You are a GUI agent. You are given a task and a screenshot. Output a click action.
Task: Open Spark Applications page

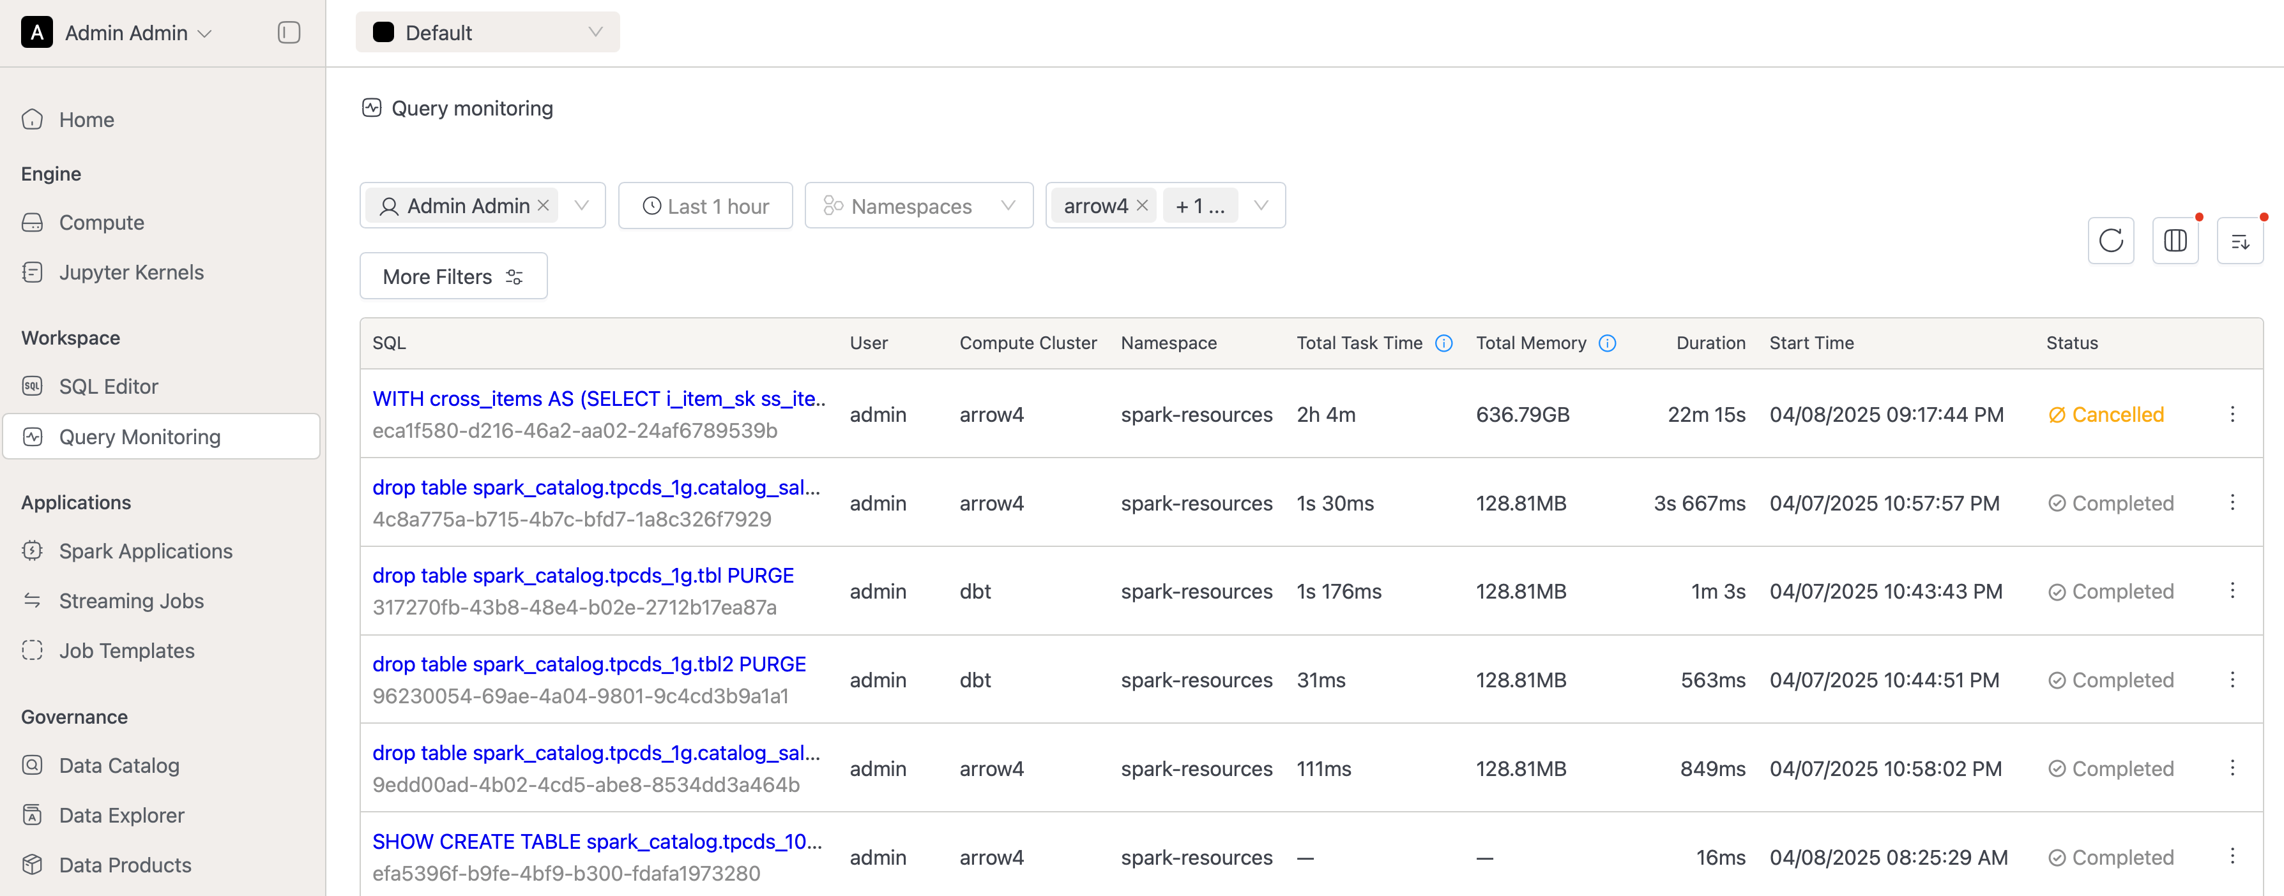tap(160, 551)
